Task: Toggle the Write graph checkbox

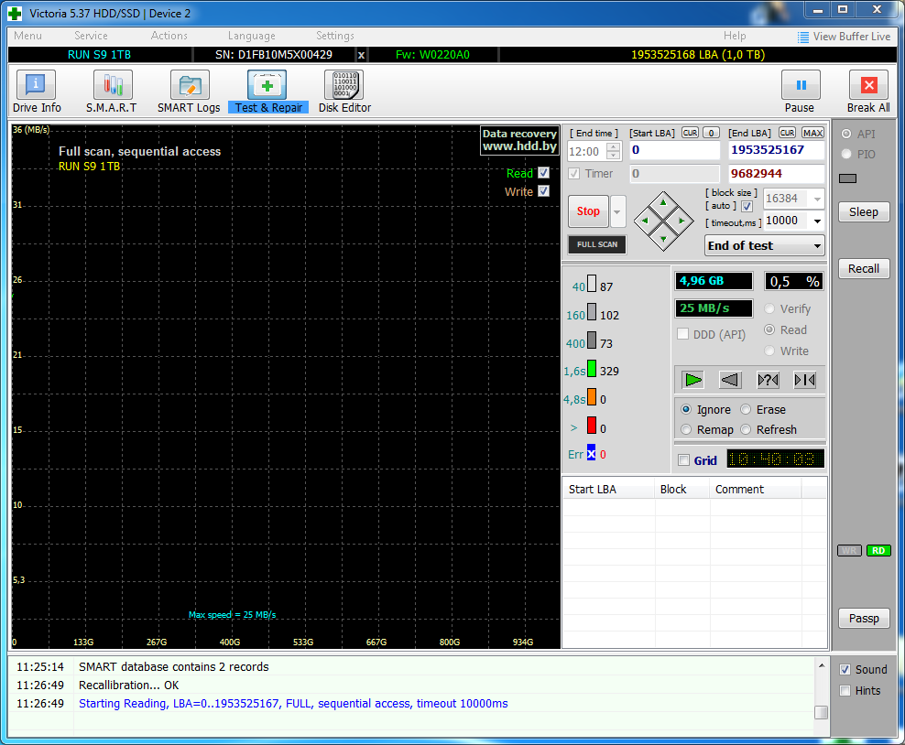Action: pos(544,191)
